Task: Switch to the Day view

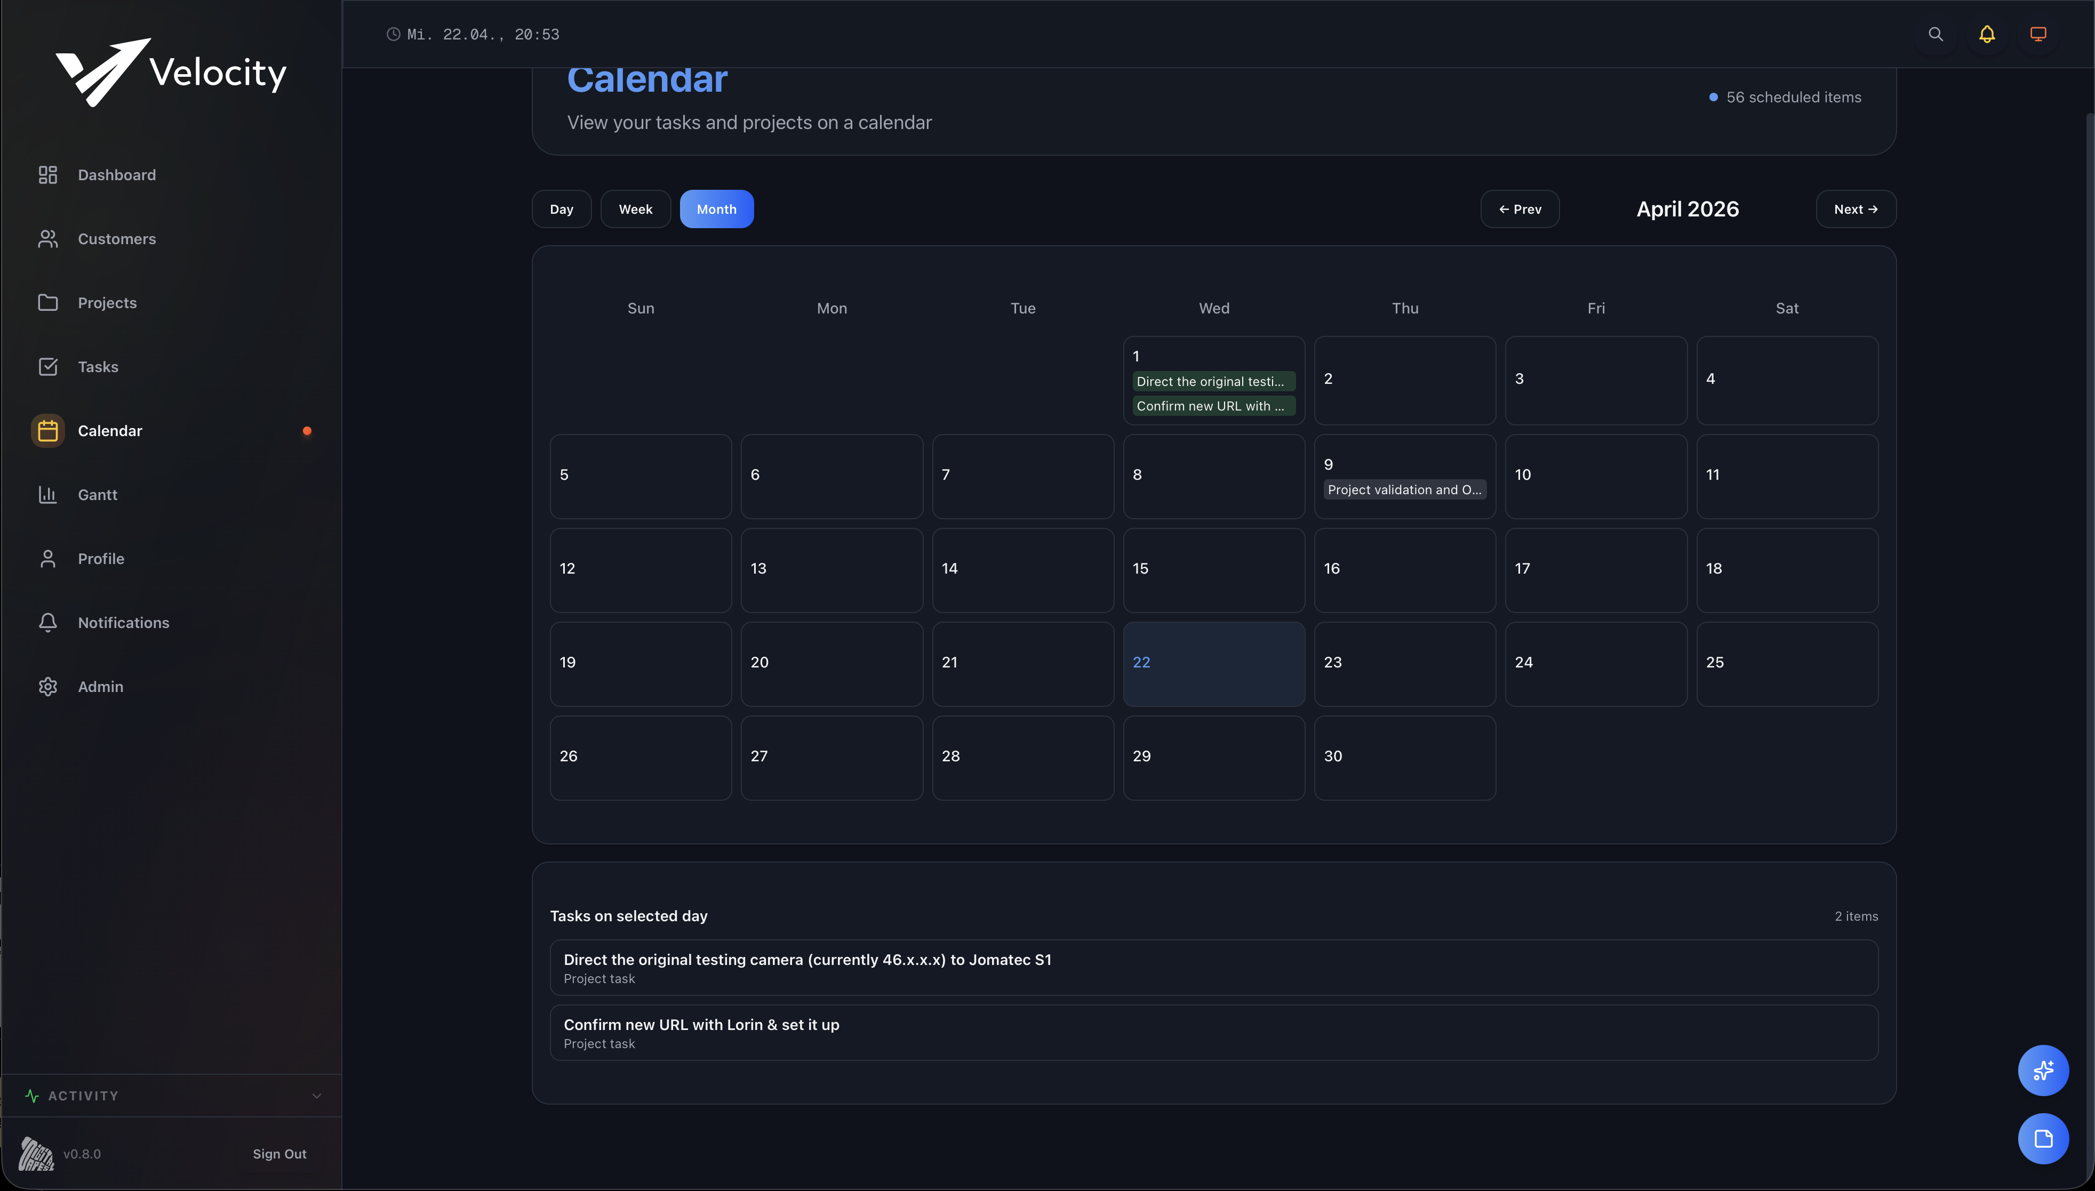Action: click(561, 208)
